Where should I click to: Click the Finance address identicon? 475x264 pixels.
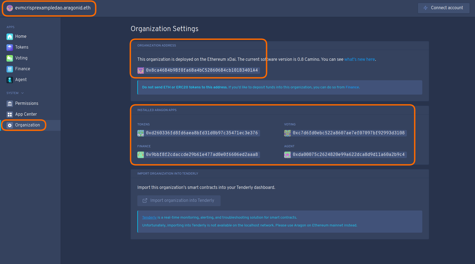pyautogui.click(x=141, y=155)
